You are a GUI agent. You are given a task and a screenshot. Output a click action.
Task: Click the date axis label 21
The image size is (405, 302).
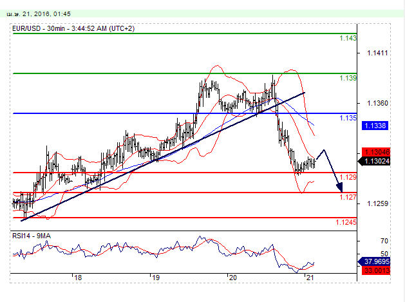[310, 278]
